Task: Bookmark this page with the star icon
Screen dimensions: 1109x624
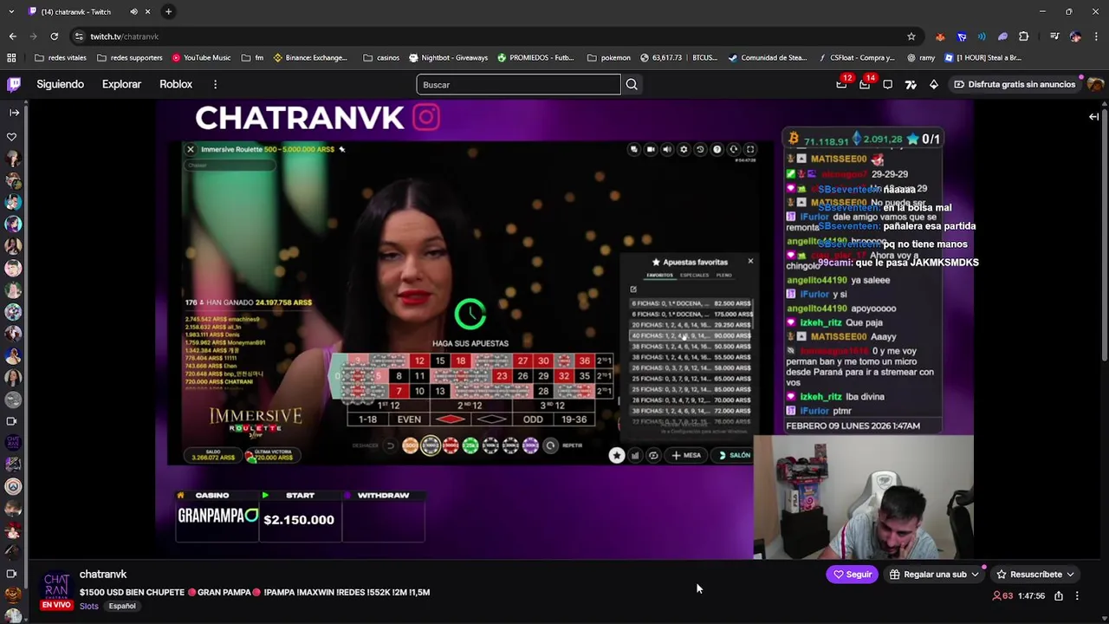Action: (911, 36)
